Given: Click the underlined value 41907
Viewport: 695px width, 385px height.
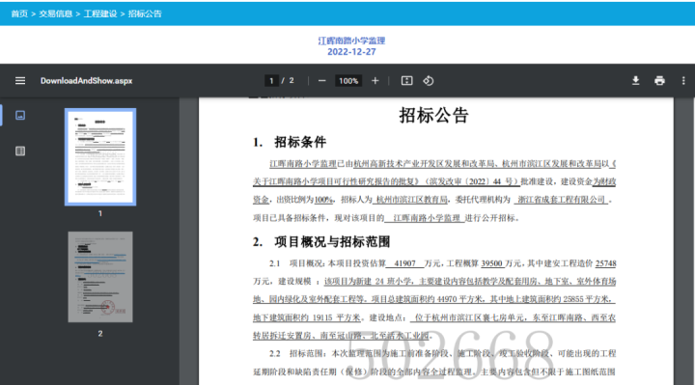Looking at the screenshot, I should [x=404, y=263].
